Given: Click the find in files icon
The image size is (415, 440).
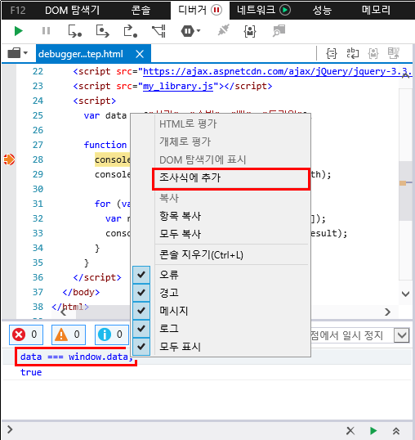Looking at the screenshot, I should pos(279,31).
